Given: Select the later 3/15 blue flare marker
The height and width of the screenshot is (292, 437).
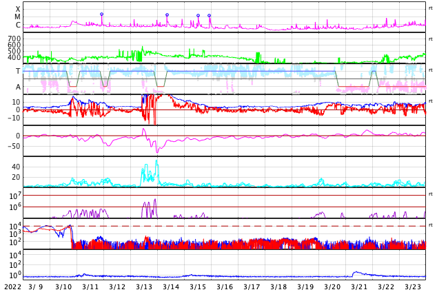Looking at the screenshot, I should (210, 16).
